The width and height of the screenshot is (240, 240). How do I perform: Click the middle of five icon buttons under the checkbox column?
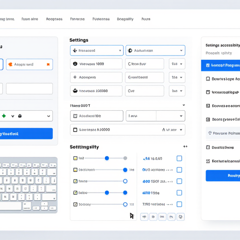point(162,217)
